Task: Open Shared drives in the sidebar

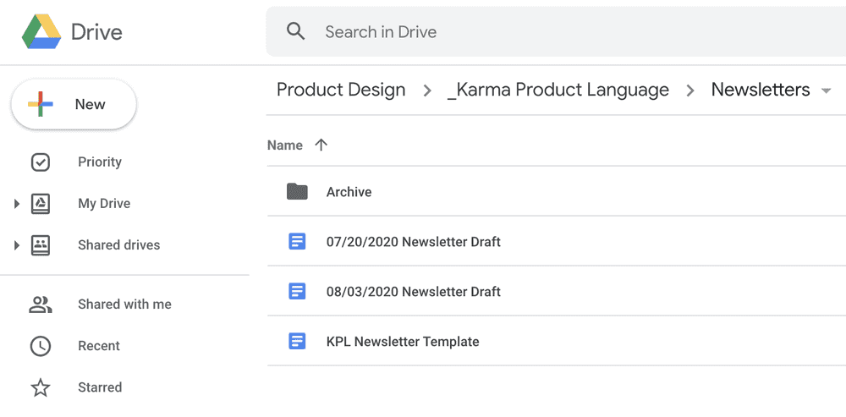Action: (119, 245)
